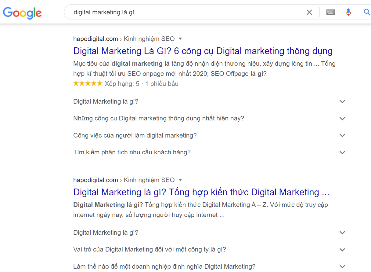
Task: Expand first result's 'Digital Marketing là gì?' question
Action: click(x=211, y=101)
